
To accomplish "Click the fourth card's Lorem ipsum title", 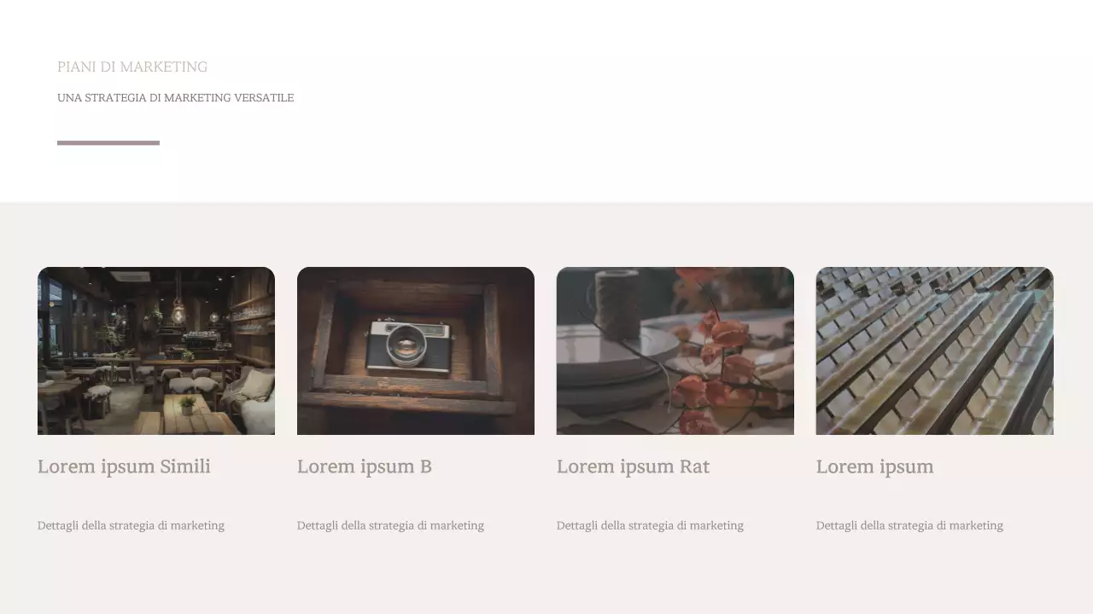I will (875, 466).
